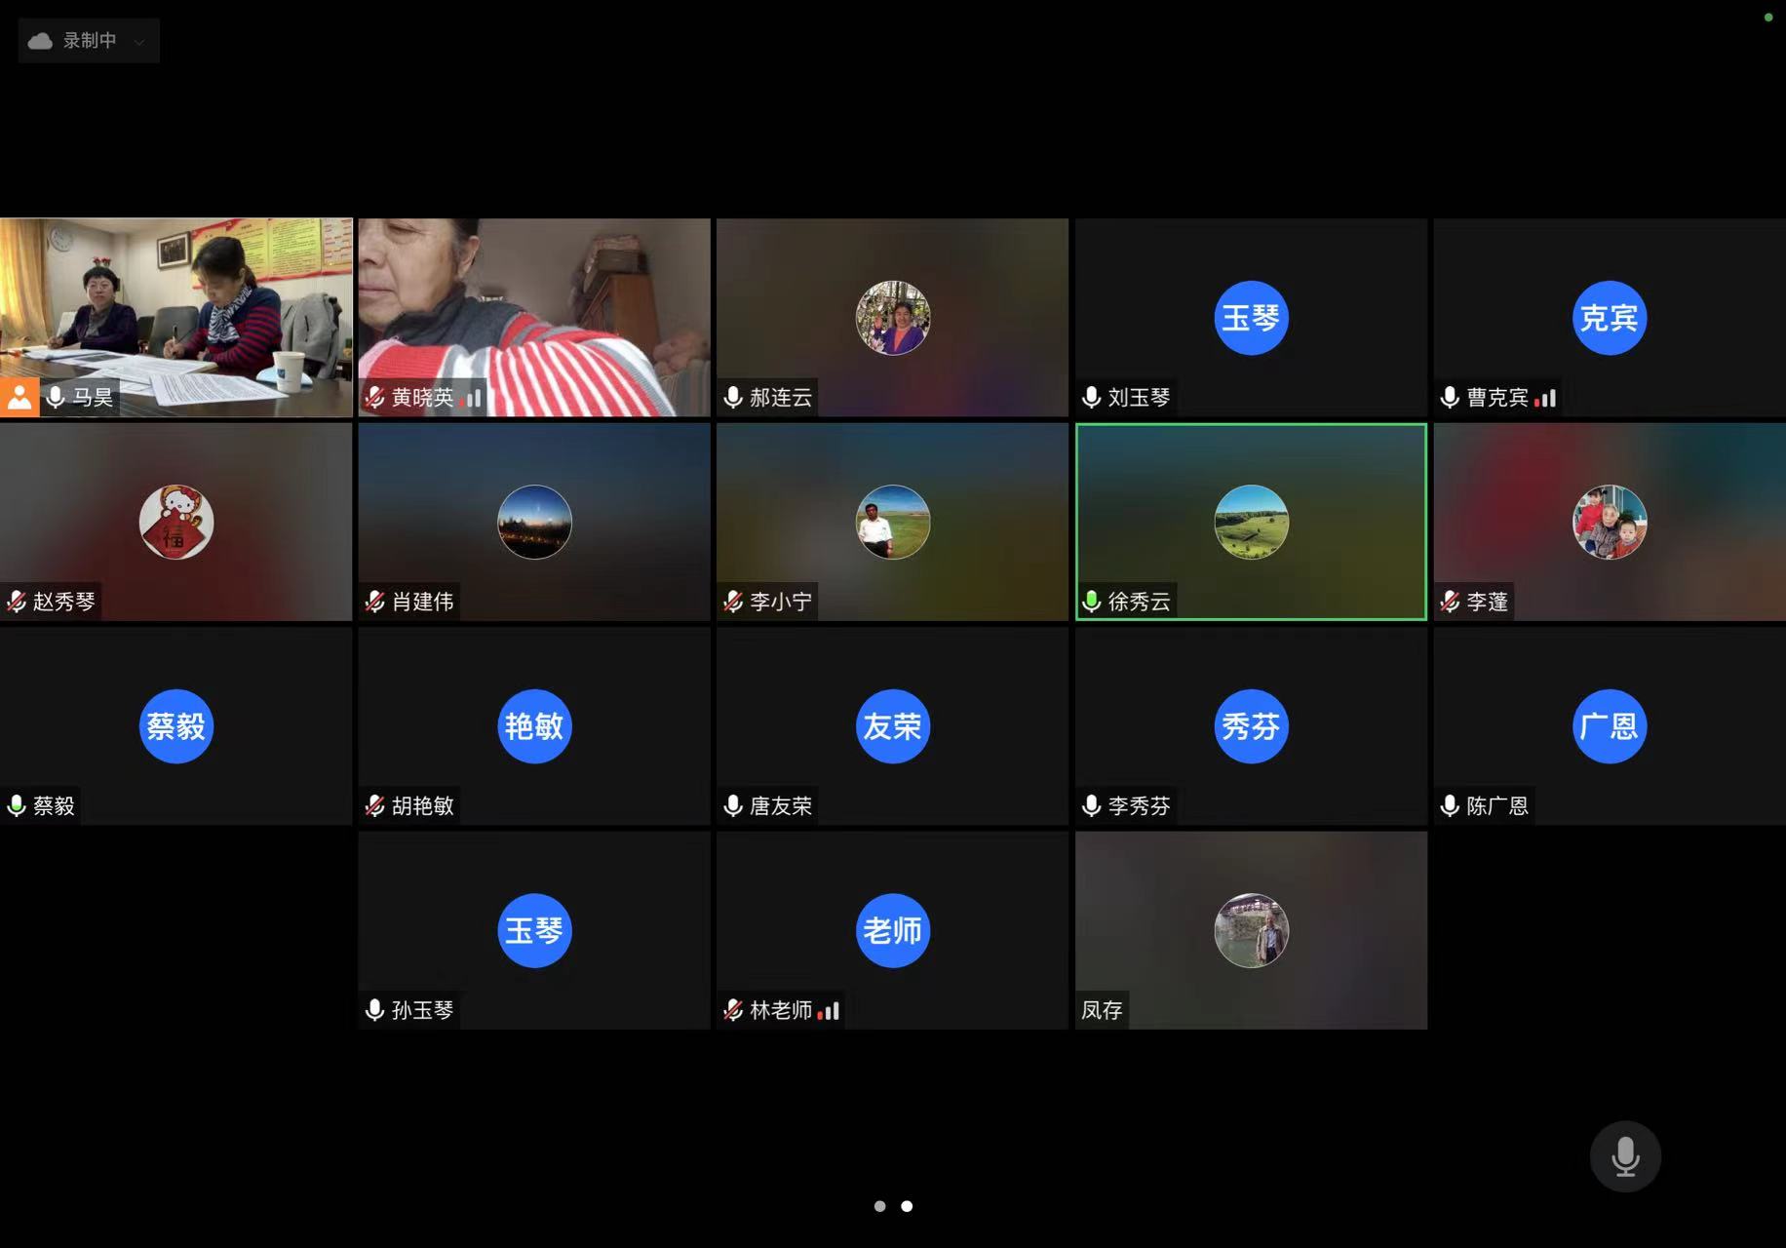Click 李蓬's muted microphone icon
The height and width of the screenshot is (1248, 1786).
(x=1451, y=602)
